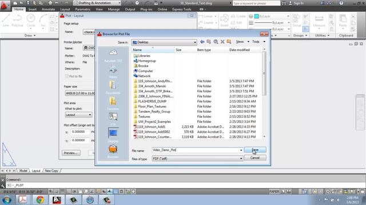The height and width of the screenshot is (205, 366).
Task: Open the Files of type PDF dropdown
Action: point(197,158)
